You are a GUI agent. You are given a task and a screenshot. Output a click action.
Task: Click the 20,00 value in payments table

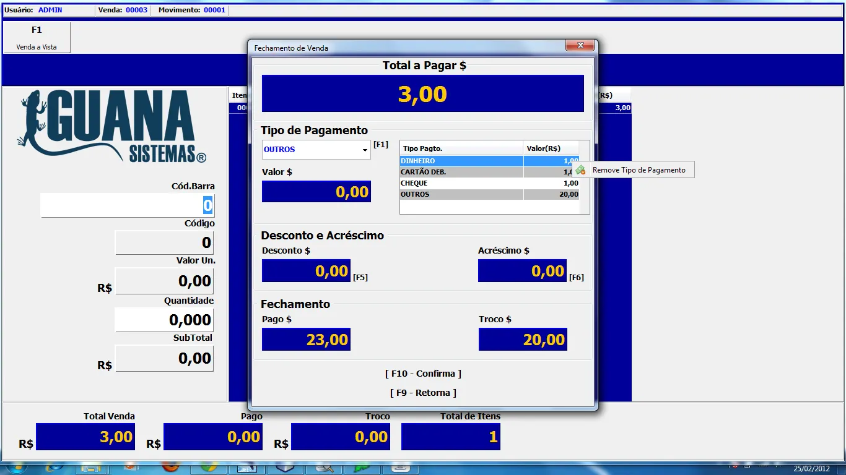569,194
